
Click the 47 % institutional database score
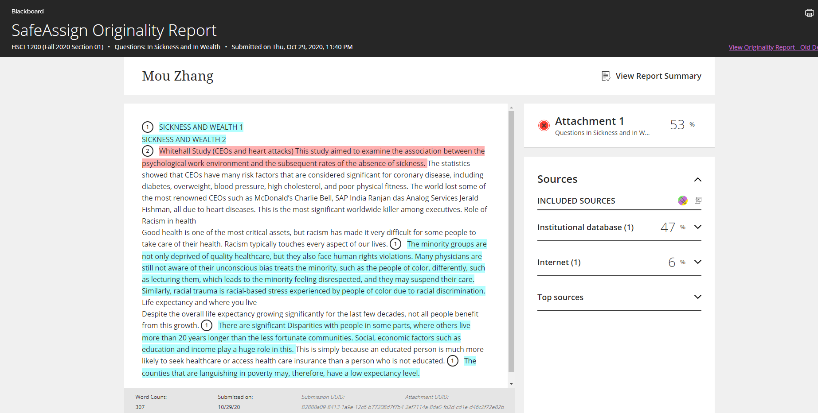(673, 227)
